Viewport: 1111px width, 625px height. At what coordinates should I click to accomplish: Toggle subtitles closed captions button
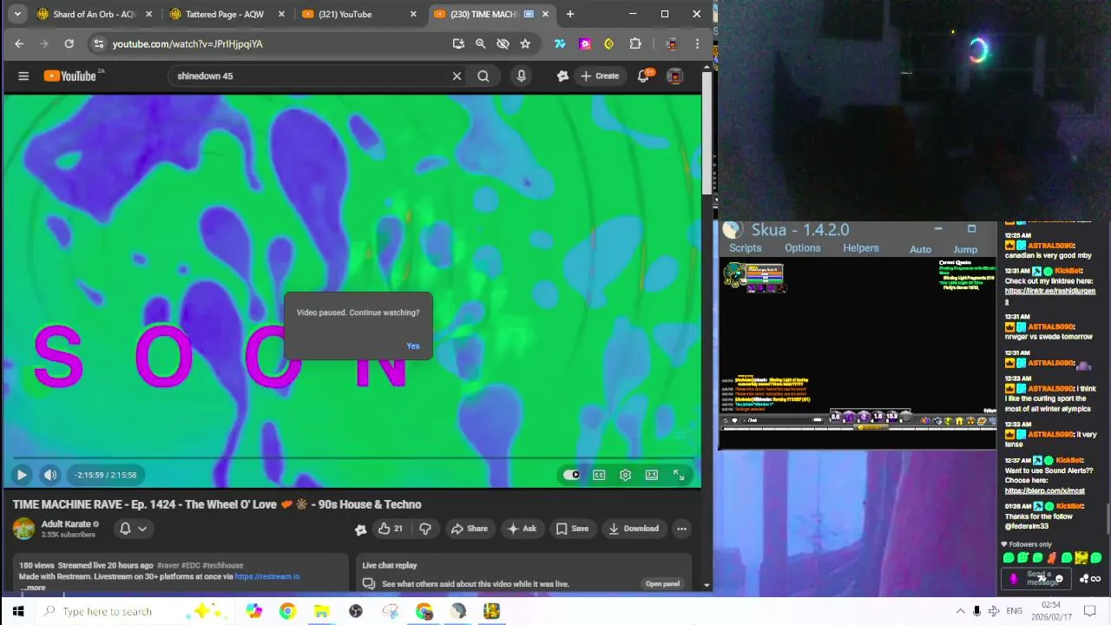[x=599, y=475]
